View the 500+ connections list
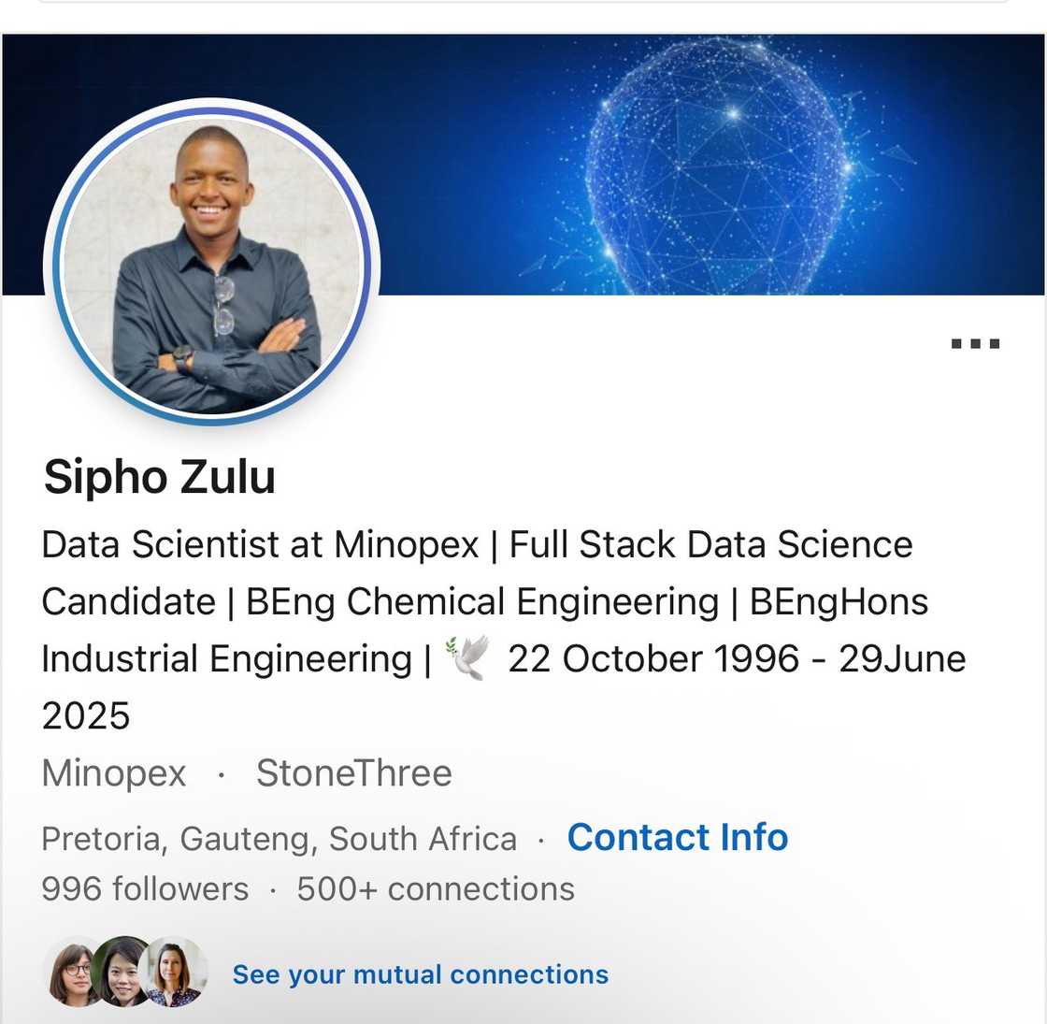This screenshot has height=1024, width=1047. tap(435, 888)
